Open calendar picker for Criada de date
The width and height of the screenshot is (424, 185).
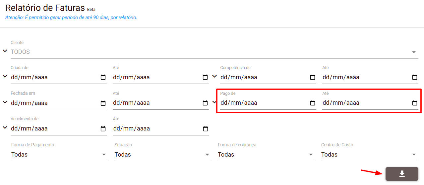click(x=103, y=77)
